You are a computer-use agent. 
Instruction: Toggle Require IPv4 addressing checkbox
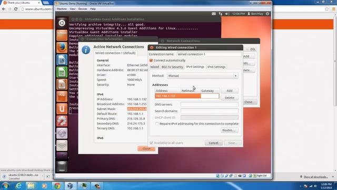tap(157, 123)
